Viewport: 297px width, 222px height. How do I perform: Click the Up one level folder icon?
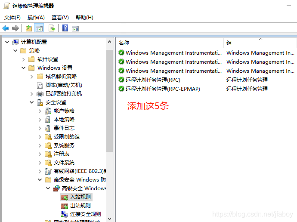29,28
